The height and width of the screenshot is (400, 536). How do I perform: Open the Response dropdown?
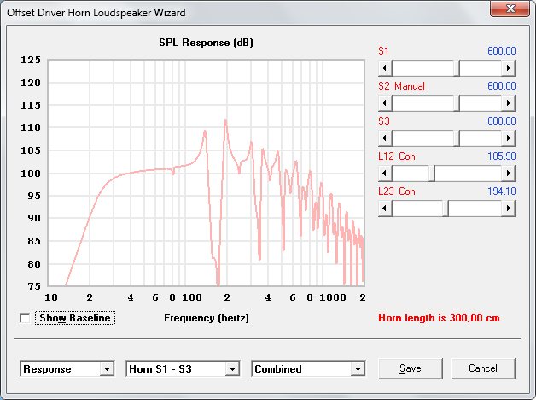click(107, 369)
